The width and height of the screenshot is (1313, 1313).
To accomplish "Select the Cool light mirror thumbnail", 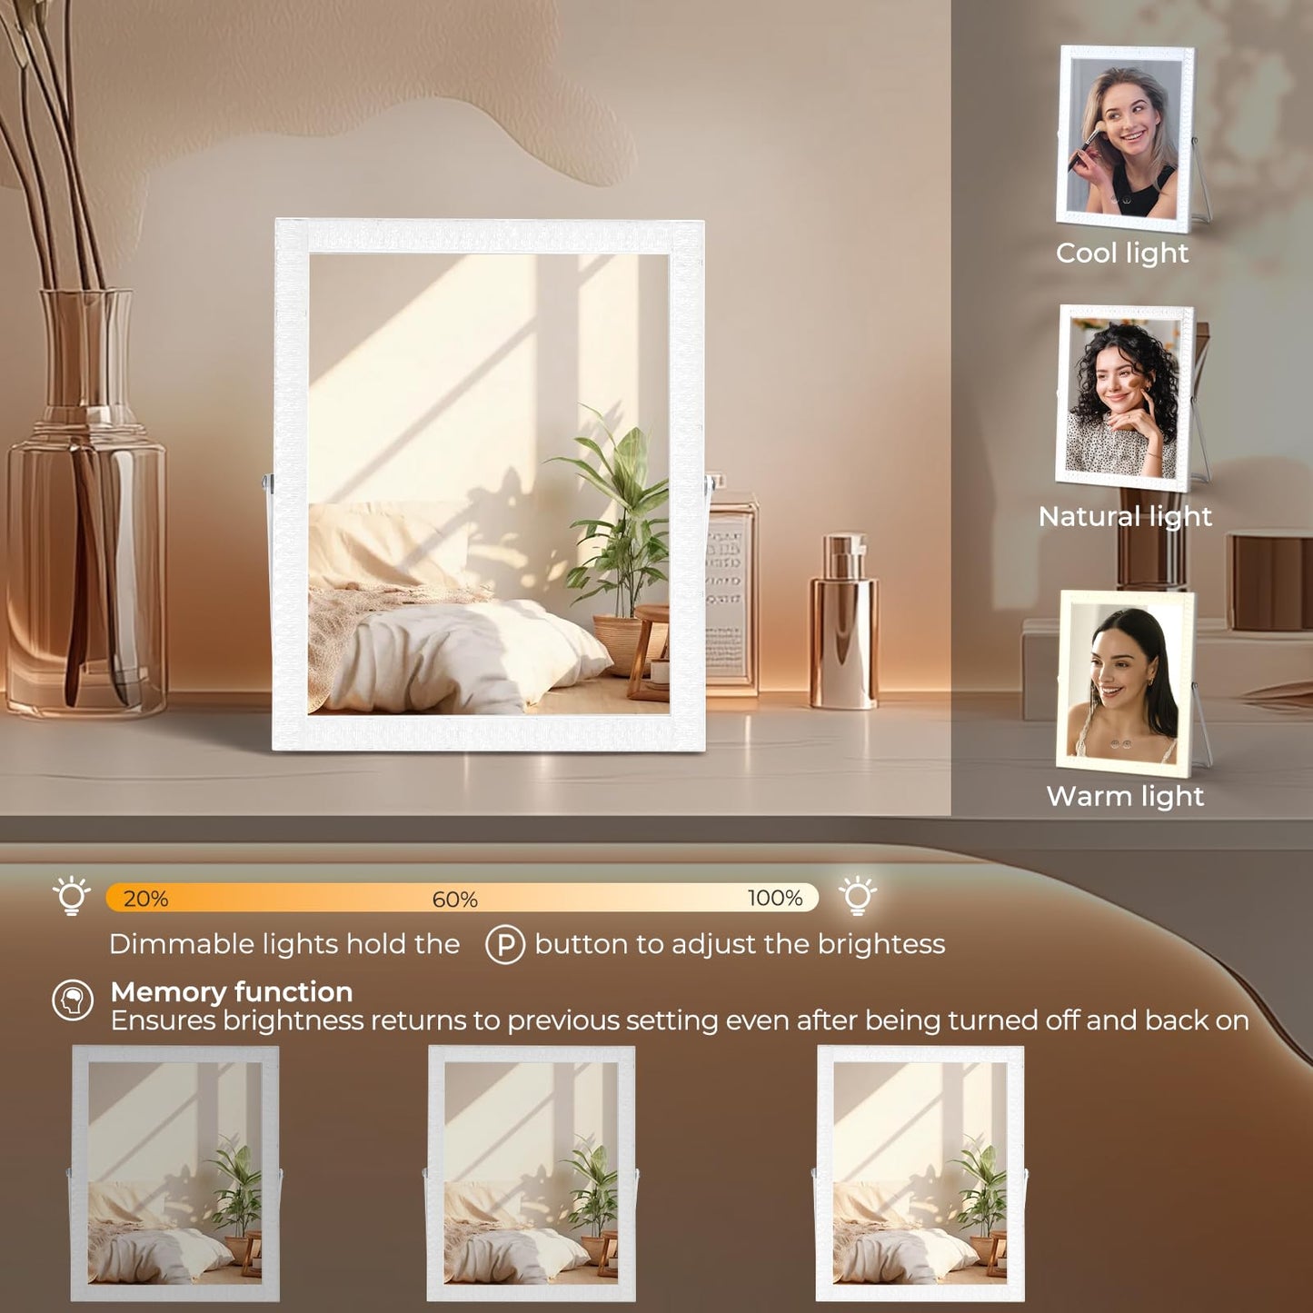I will click(x=1126, y=136).
